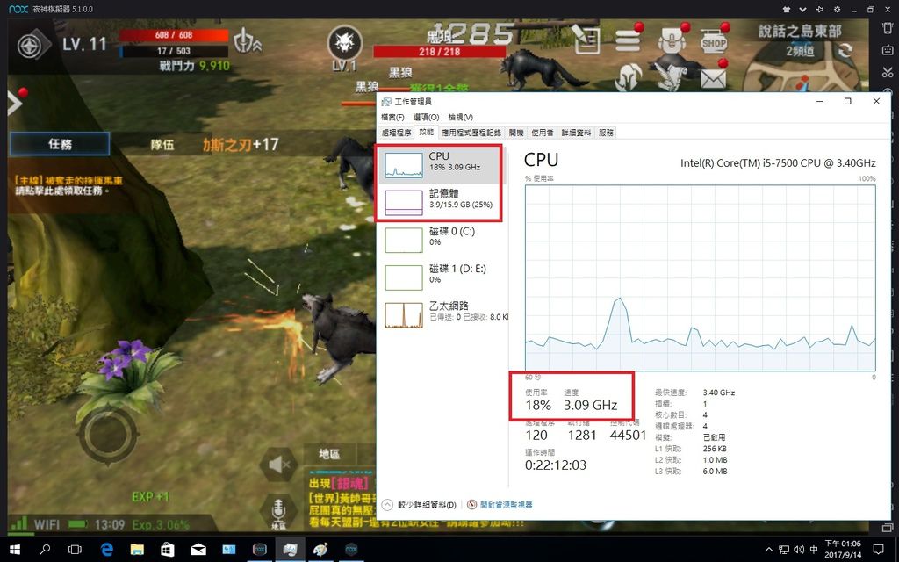Open Nox skin theme shirt icon

pos(787,9)
